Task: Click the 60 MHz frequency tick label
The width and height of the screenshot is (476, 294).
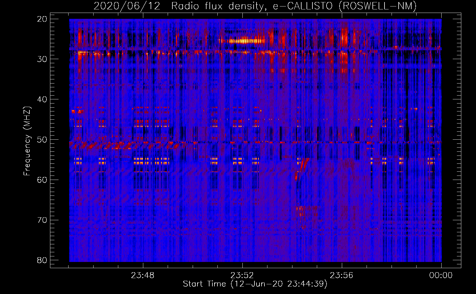Action: (42, 180)
